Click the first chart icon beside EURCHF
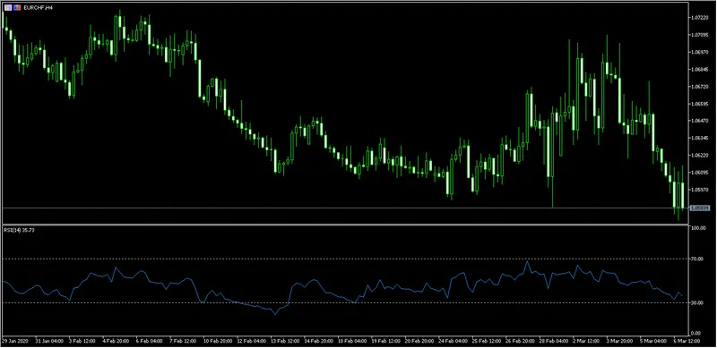717x348 pixels. point(8,8)
